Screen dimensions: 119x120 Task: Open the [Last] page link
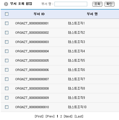(79, 116)
